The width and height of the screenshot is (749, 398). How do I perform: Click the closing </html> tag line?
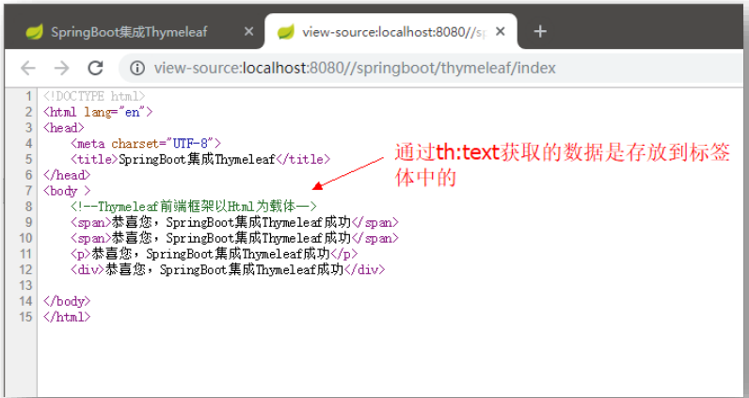pyautogui.click(x=67, y=317)
